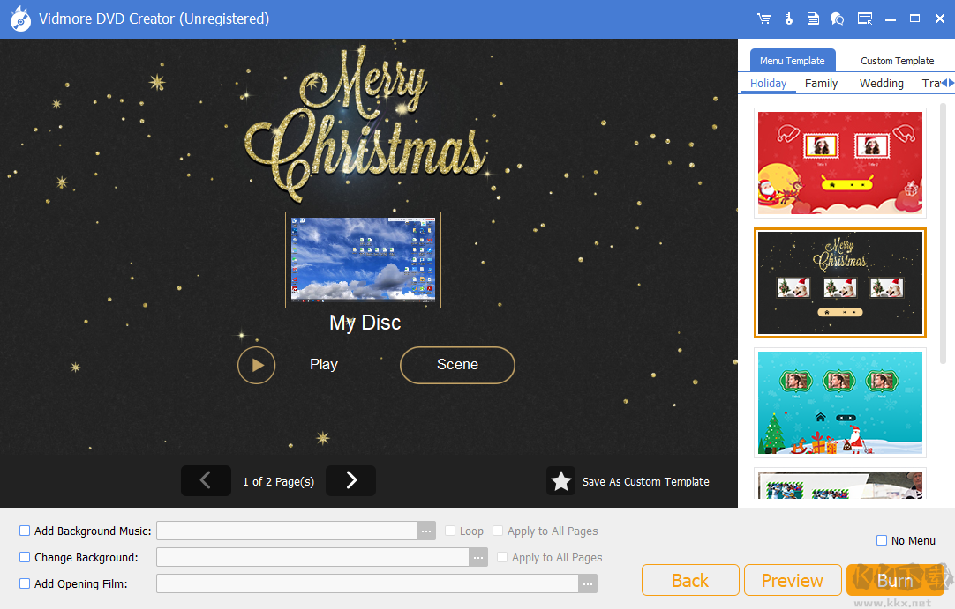Open Preview of the DVD menu
Screen dimensions: 955x609
coord(792,580)
